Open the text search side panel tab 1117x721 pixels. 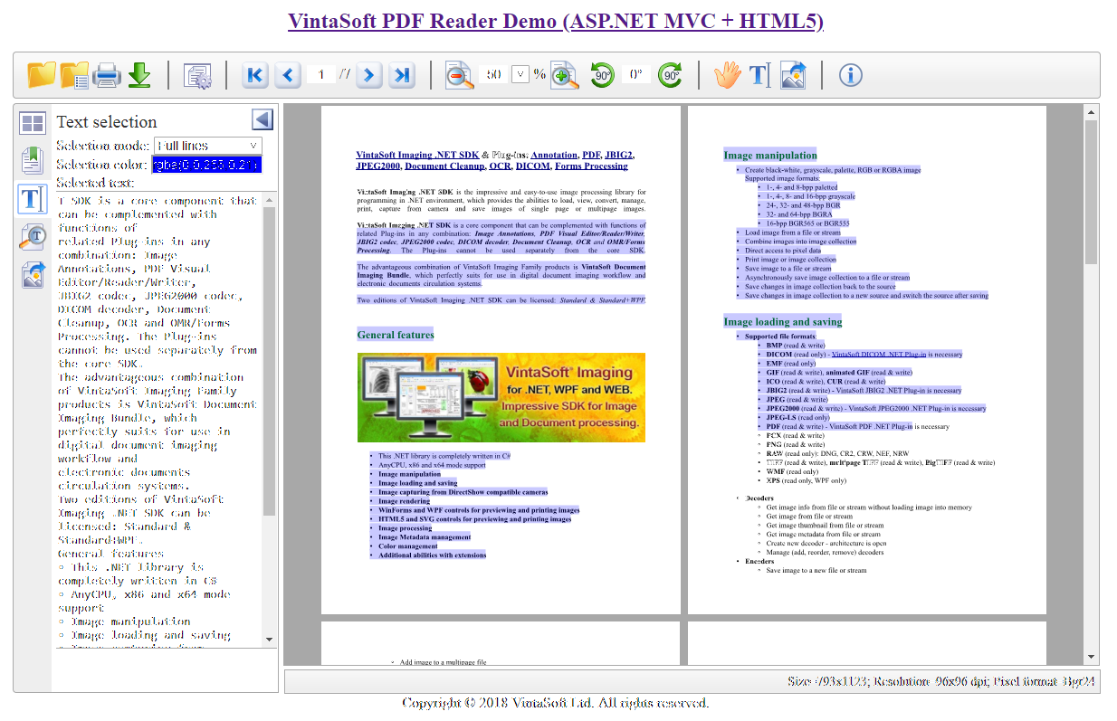click(33, 237)
